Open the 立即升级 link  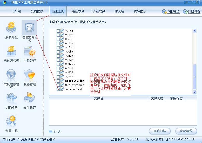173,12
